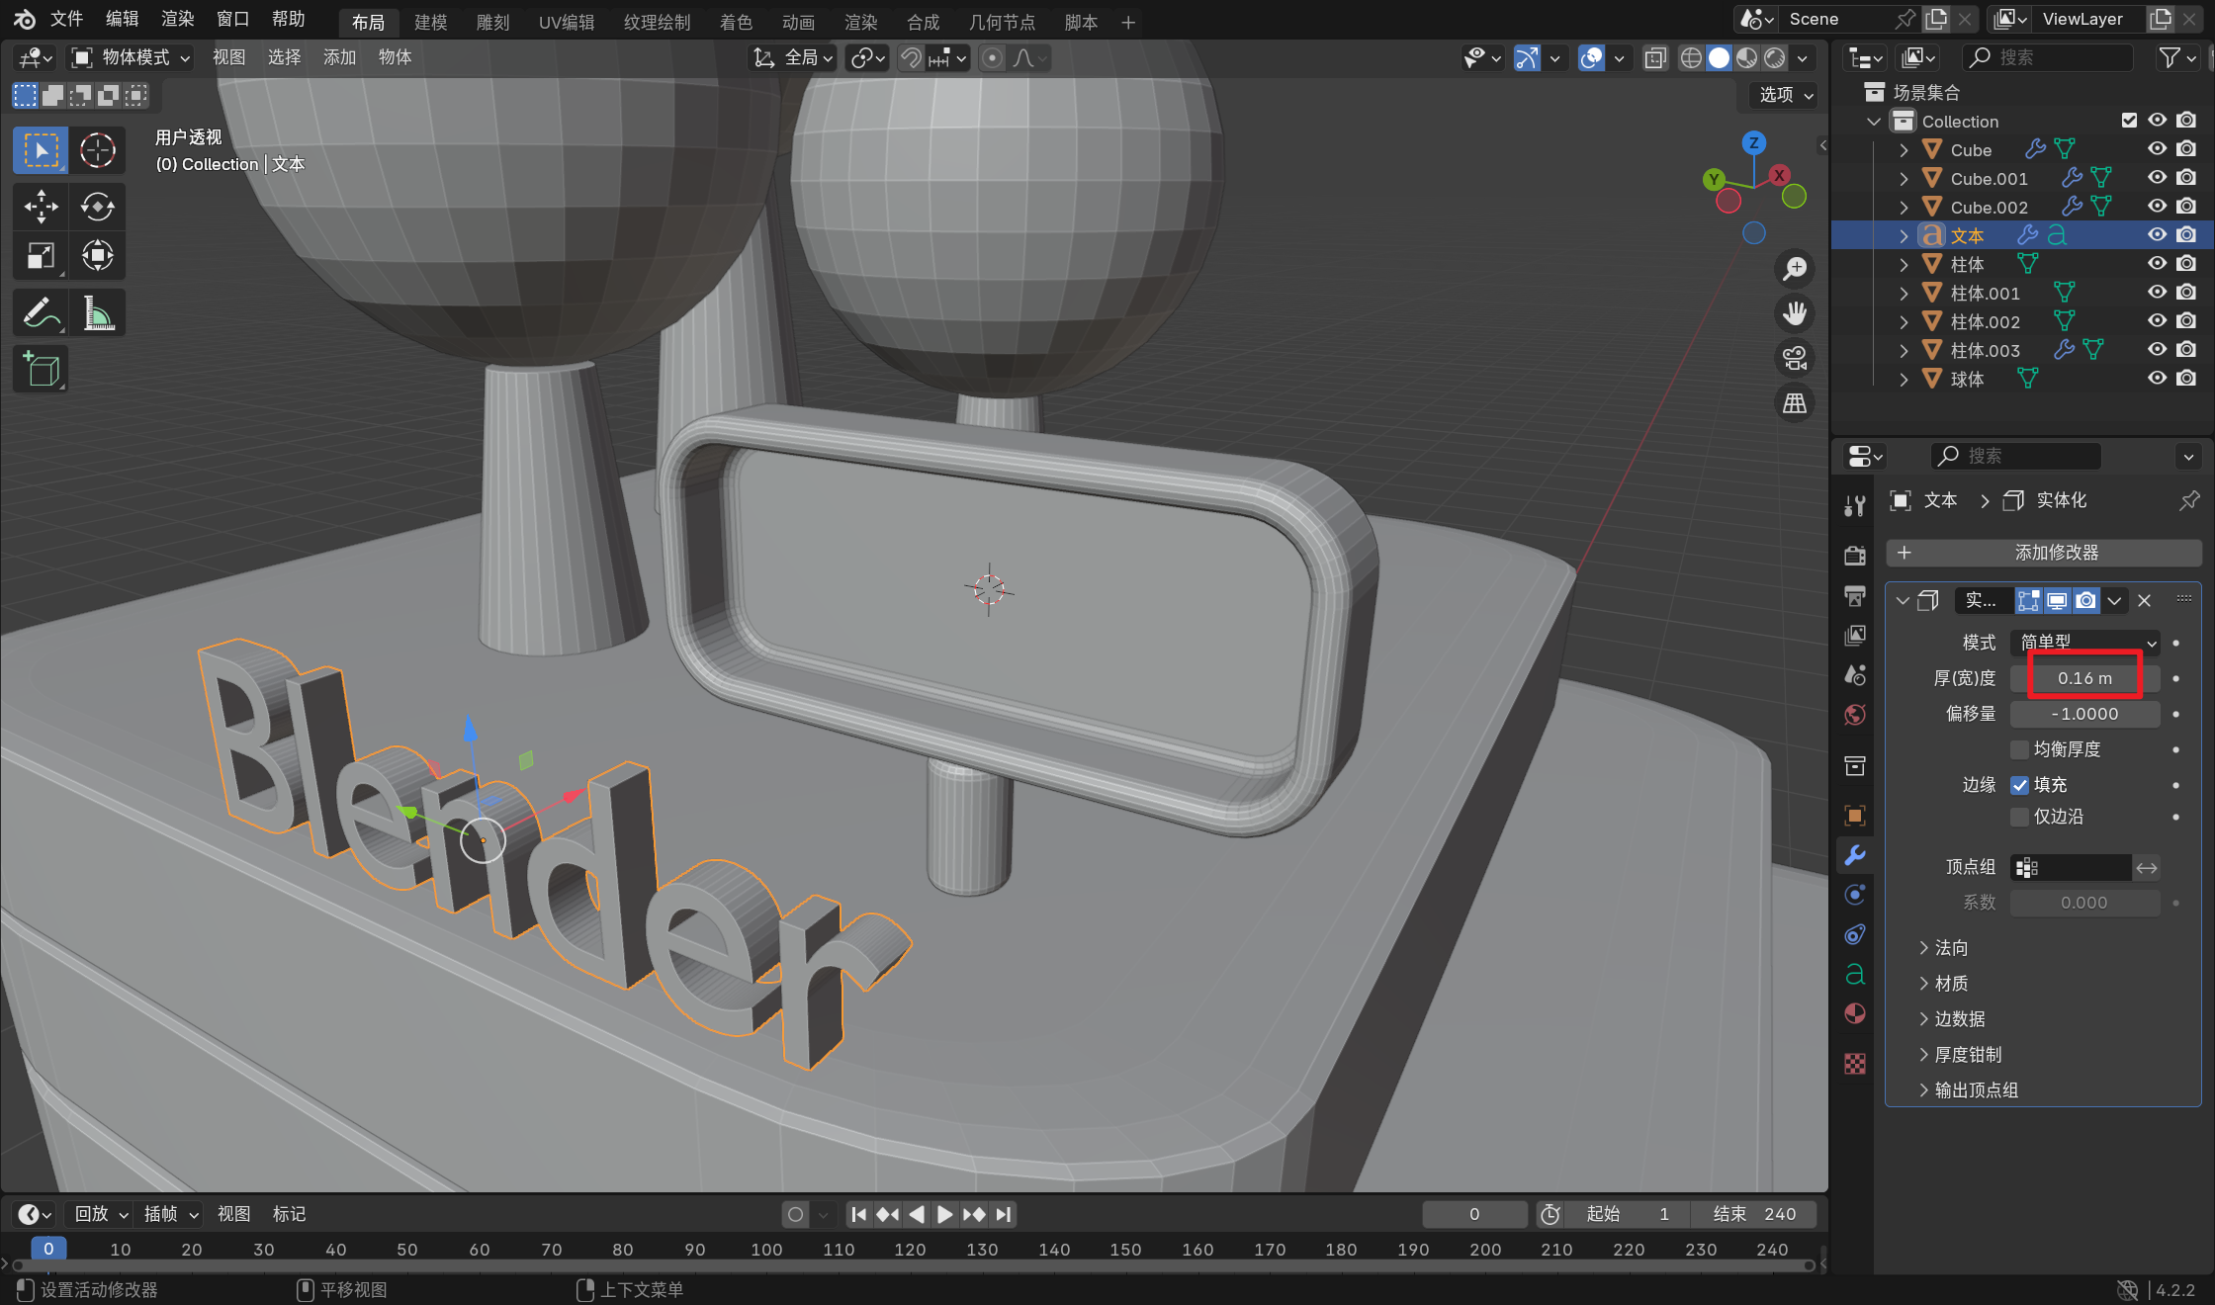Select the Rotate tool

(x=97, y=206)
